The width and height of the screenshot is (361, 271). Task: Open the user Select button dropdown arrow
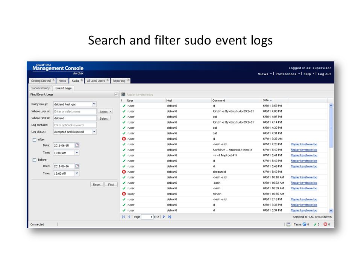(111, 111)
